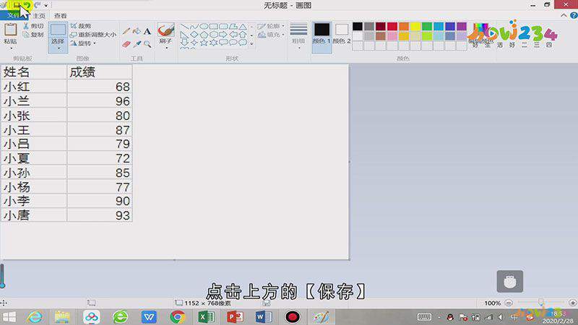578x325 pixels.
Task: Select the Pentagon shape
Action: coord(204,35)
